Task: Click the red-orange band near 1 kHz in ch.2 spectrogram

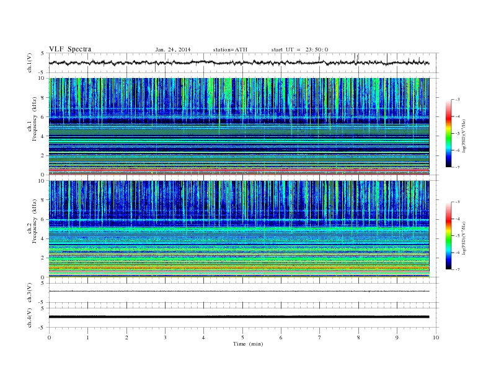Action: pos(239,268)
